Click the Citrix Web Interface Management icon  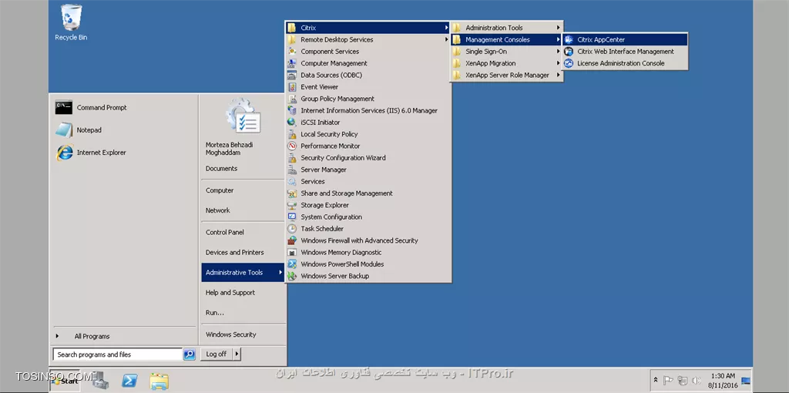click(x=569, y=52)
